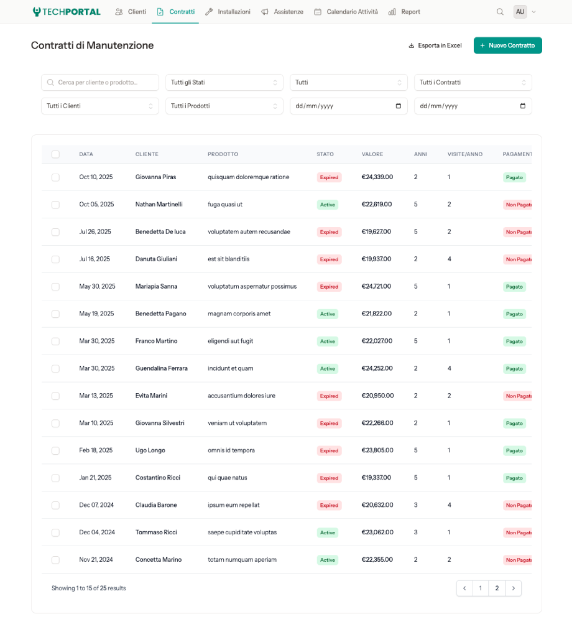Image resolution: width=572 pixels, height=637 pixels.
Task: Open the search magnifier icon in header
Action: pyautogui.click(x=500, y=11)
